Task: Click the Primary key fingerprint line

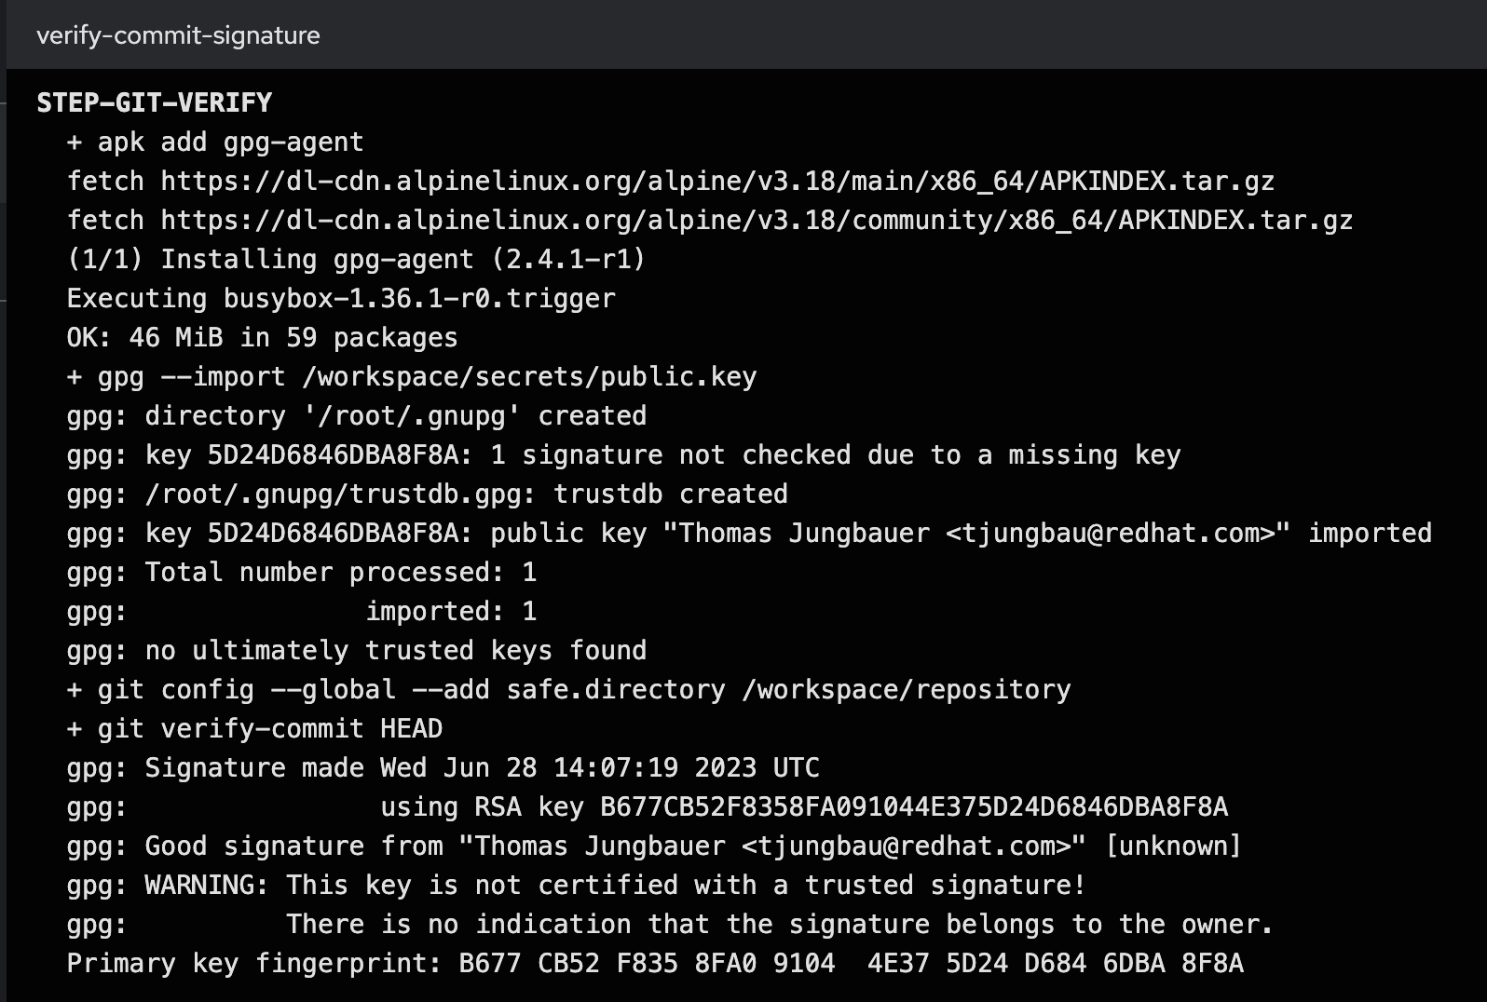Action: (x=655, y=963)
